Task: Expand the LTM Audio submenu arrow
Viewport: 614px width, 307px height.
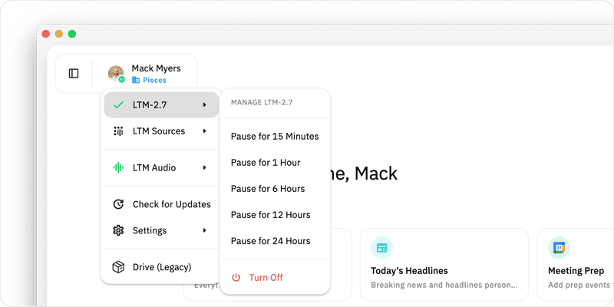Action: tap(204, 167)
